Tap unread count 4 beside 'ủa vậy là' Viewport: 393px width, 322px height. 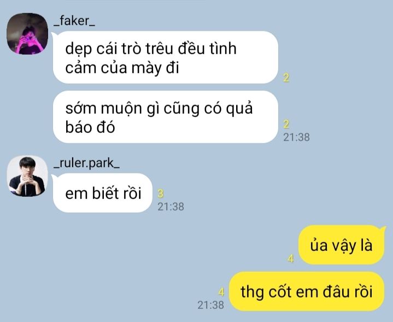pyautogui.click(x=291, y=258)
